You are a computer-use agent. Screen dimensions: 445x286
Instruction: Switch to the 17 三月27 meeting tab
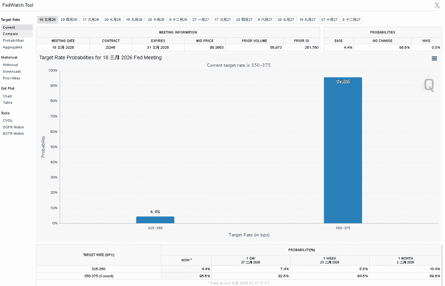pyautogui.click(x=223, y=19)
